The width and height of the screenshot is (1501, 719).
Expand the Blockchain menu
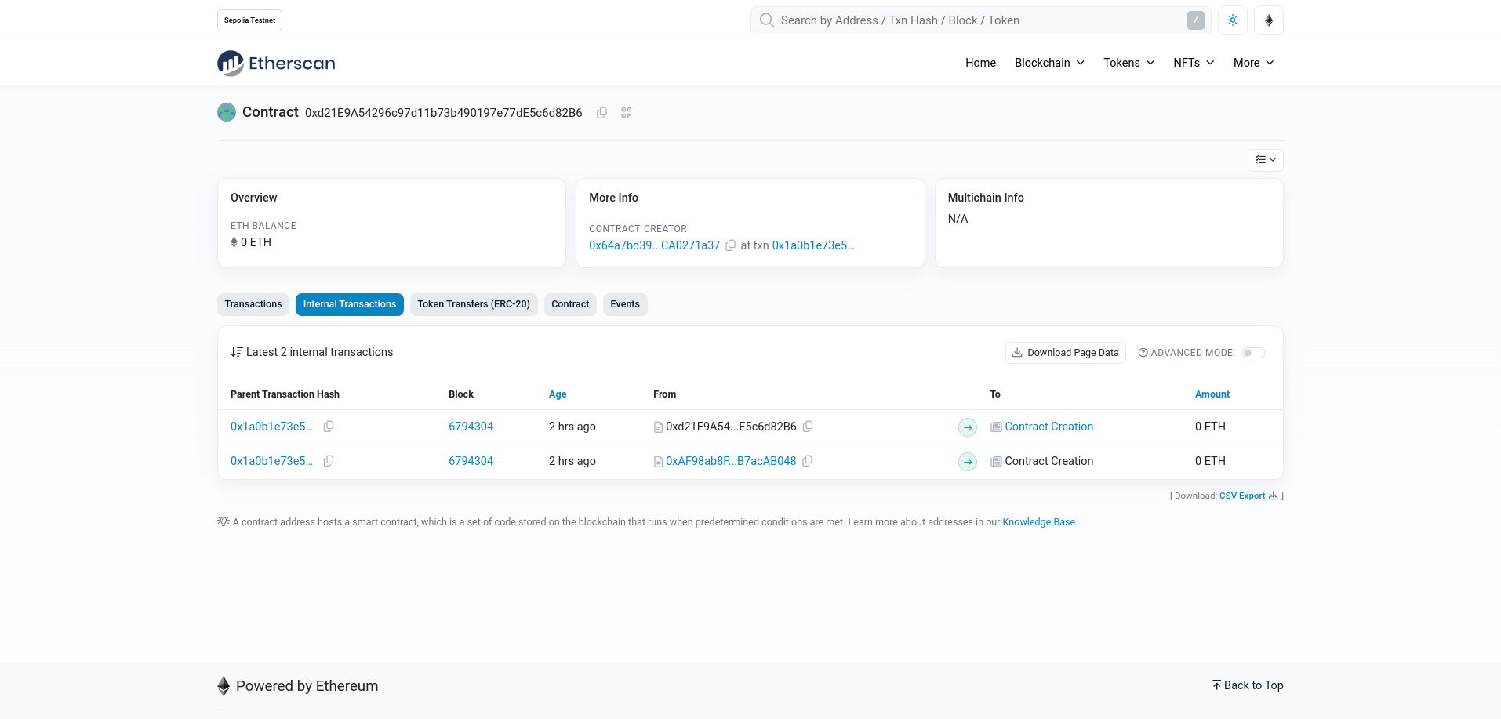pos(1049,63)
